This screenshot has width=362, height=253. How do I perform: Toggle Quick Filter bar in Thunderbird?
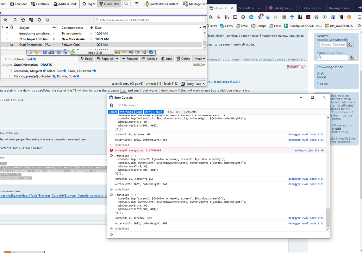pos(109,4)
